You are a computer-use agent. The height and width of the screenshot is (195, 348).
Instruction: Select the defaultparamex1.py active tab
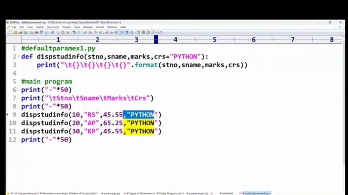(x=256, y=193)
